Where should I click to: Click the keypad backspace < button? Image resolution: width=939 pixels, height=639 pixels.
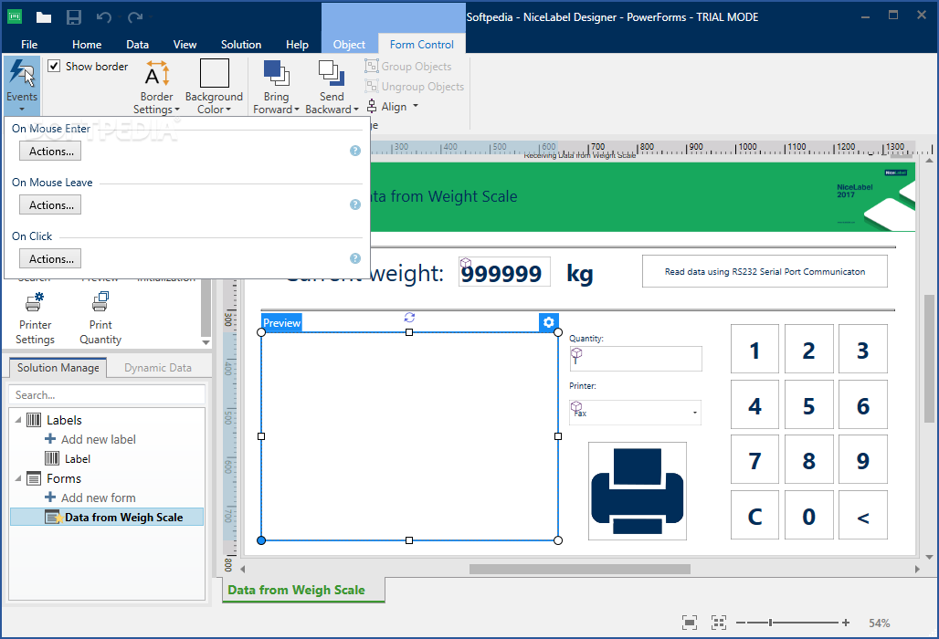(863, 516)
